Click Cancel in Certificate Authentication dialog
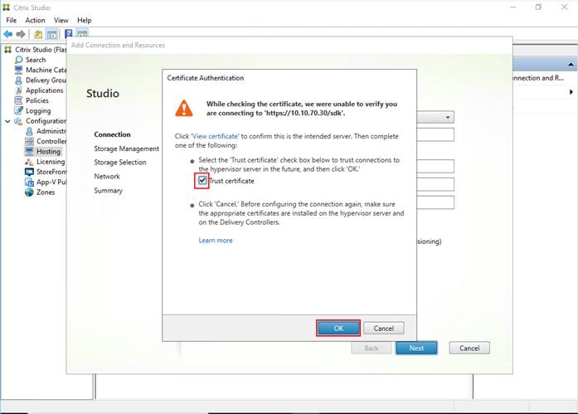Screen dimensions: 578x414 (x=383, y=328)
